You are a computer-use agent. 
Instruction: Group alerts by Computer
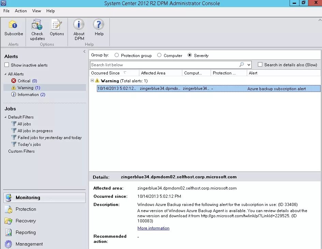pos(159,55)
